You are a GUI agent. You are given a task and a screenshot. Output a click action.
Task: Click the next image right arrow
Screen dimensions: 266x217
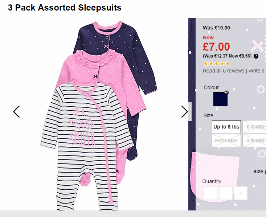(x=185, y=112)
